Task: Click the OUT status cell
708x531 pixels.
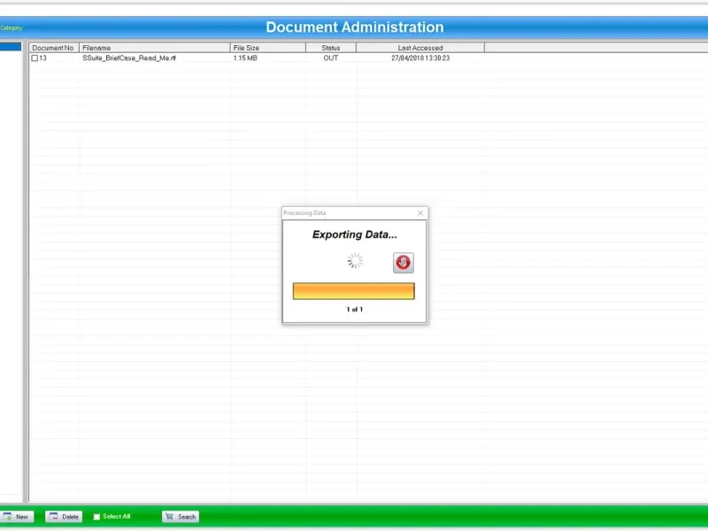Action: (331, 58)
